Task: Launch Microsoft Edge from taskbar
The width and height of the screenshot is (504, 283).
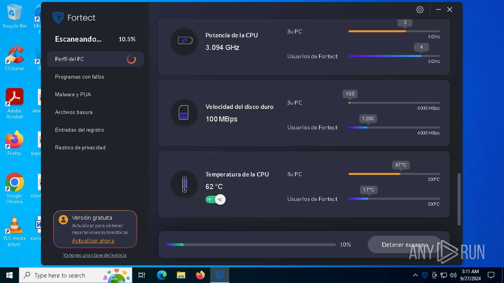Action: (162, 275)
